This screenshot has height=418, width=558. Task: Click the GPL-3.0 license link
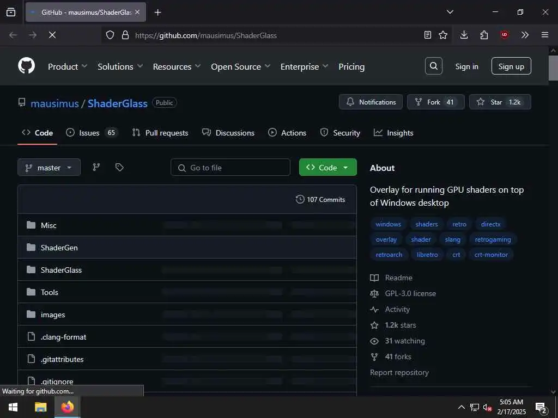[410, 293]
